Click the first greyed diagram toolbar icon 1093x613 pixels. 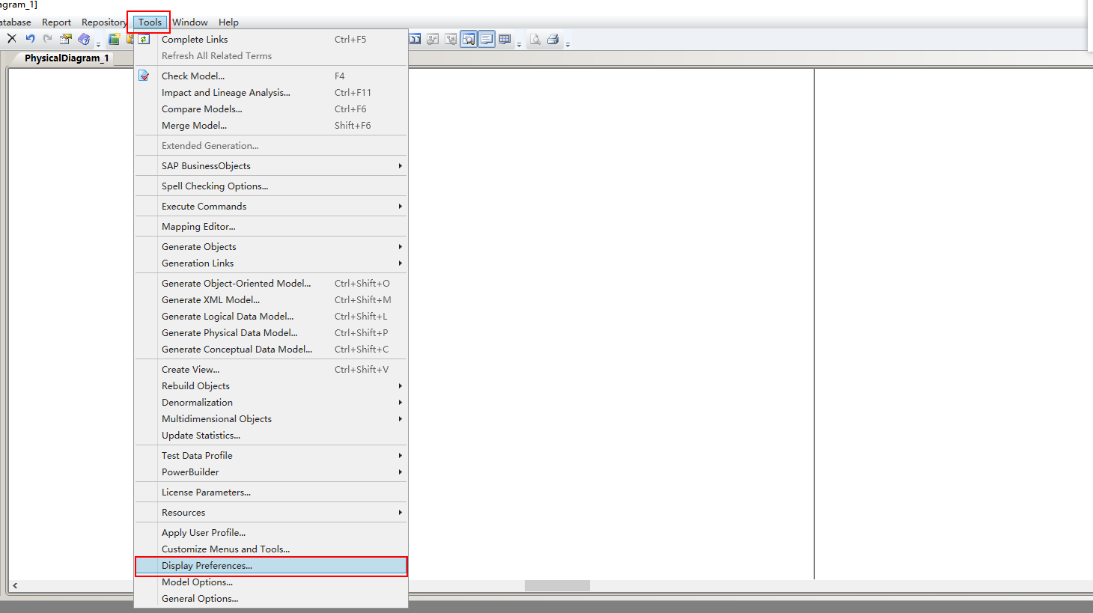(x=433, y=39)
